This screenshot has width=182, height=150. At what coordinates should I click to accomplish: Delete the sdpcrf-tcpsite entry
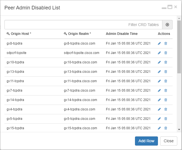(166, 53)
